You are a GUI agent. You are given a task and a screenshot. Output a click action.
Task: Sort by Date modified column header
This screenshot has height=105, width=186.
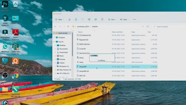click(117, 32)
